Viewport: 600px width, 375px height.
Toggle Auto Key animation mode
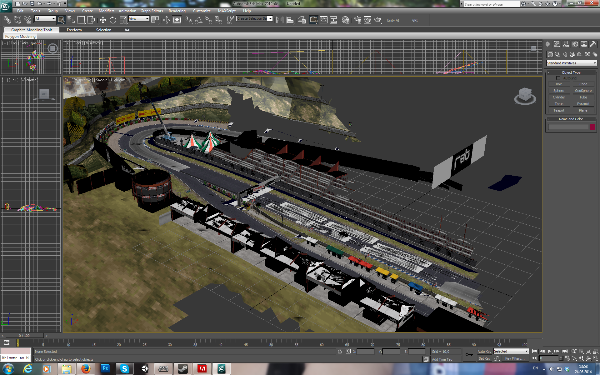point(484,352)
